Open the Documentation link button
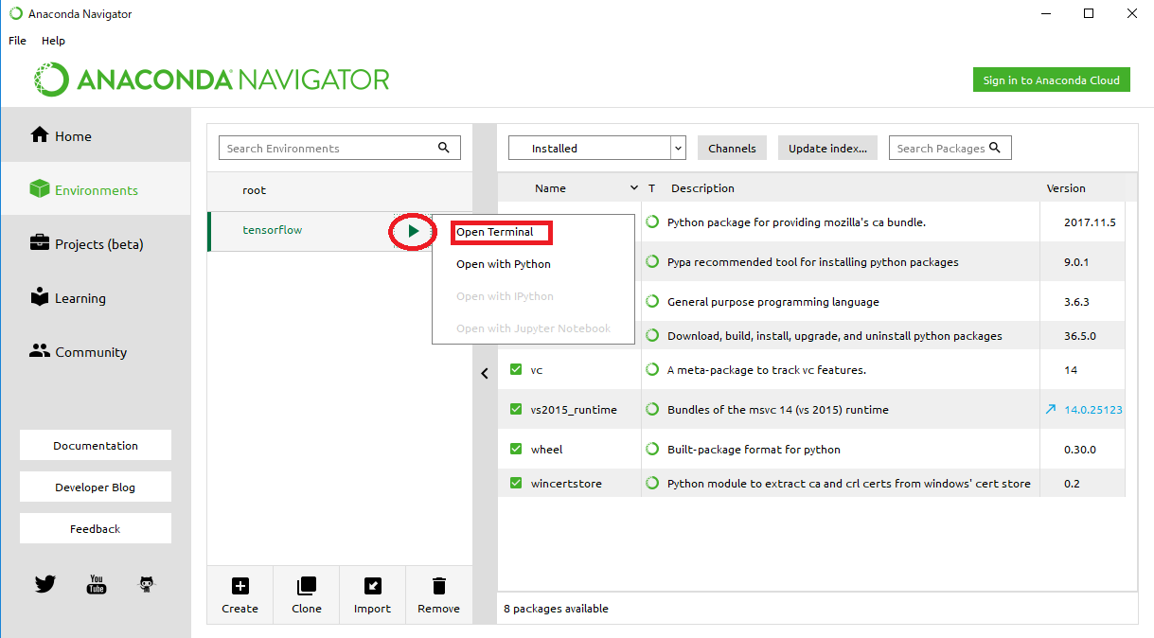Screen dimensions: 1154x638 96,445
